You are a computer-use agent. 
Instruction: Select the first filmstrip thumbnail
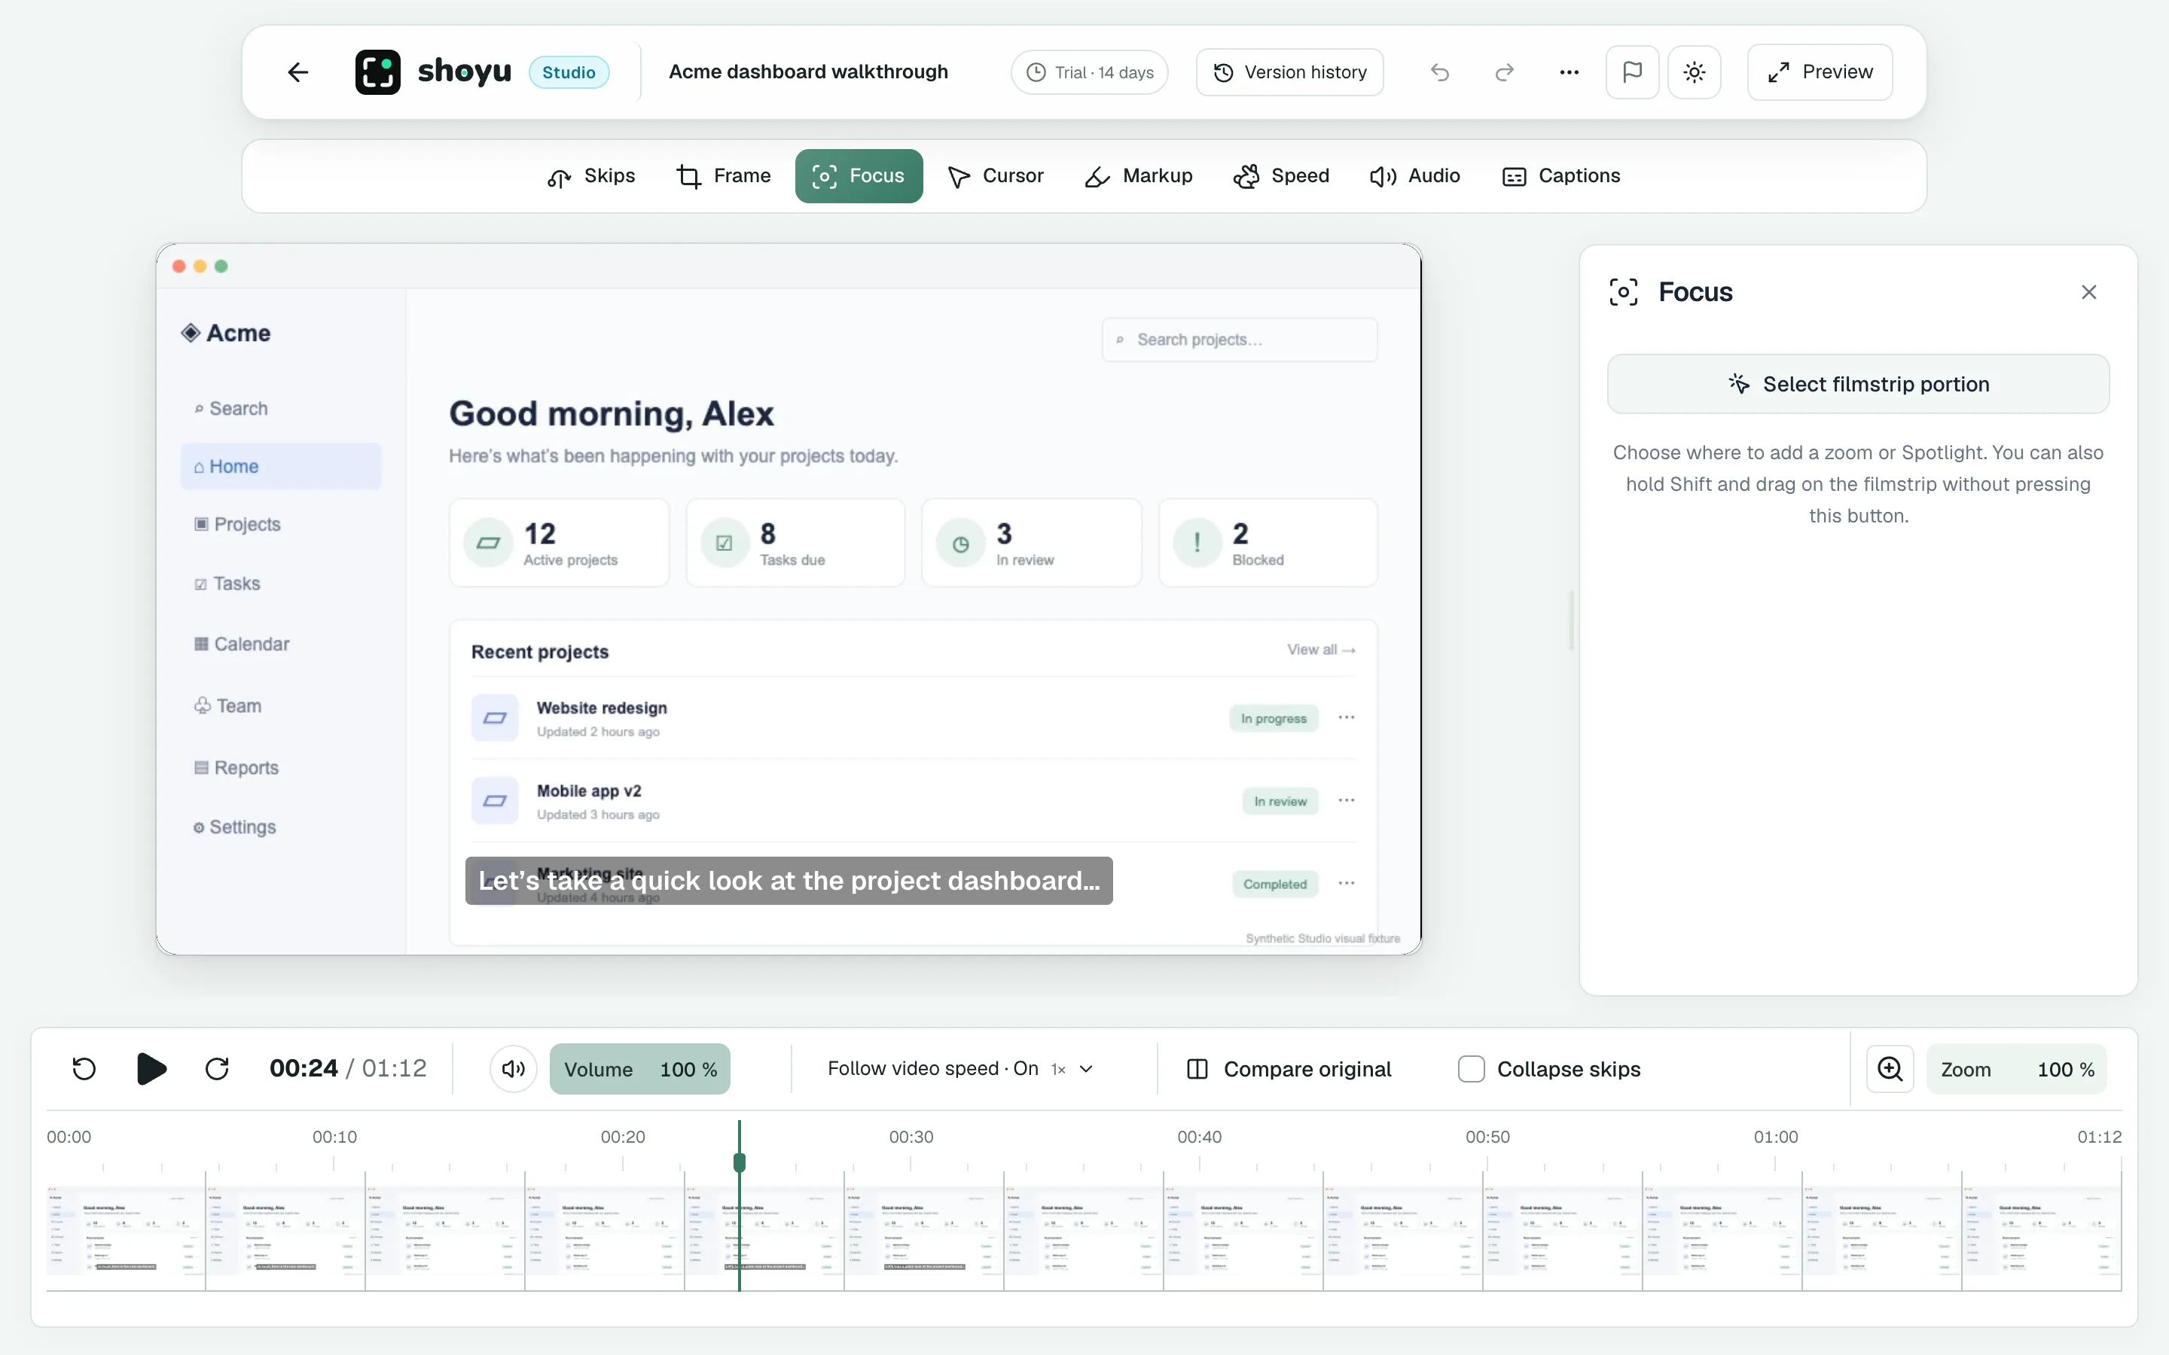pos(126,1231)
